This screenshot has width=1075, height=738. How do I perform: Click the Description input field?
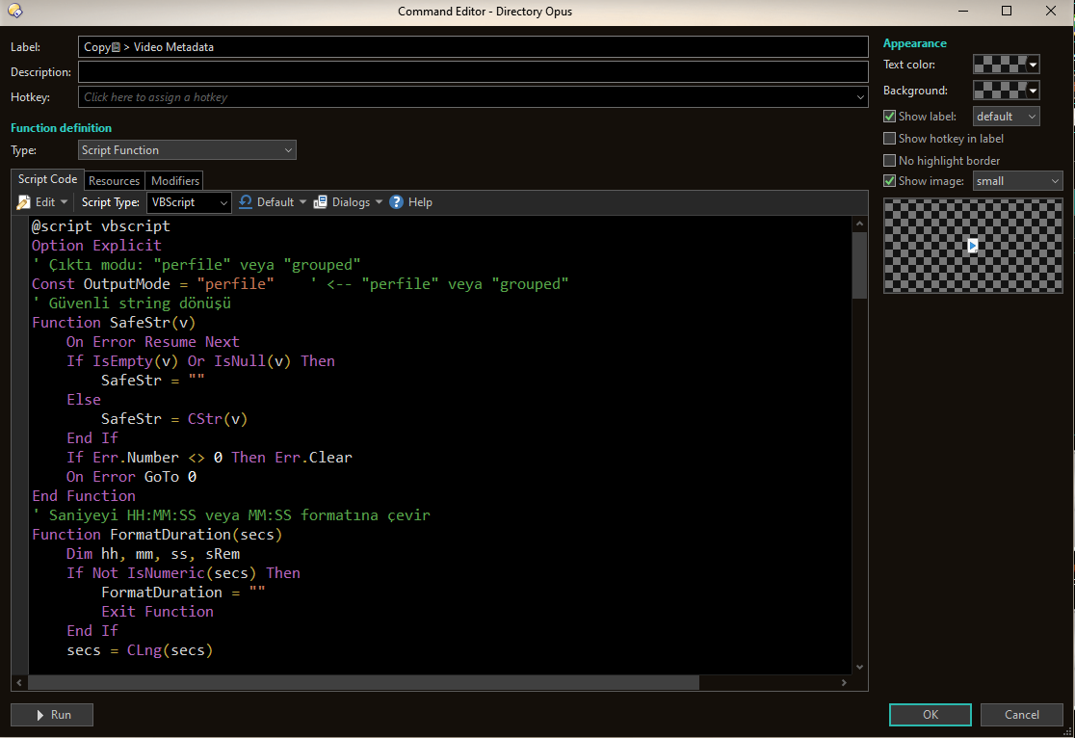tap(472, 72)
